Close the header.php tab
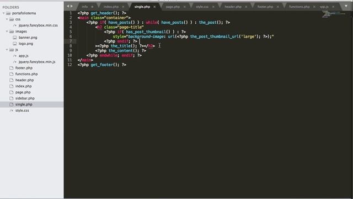353x199 pixels. (x=246, y=7)
